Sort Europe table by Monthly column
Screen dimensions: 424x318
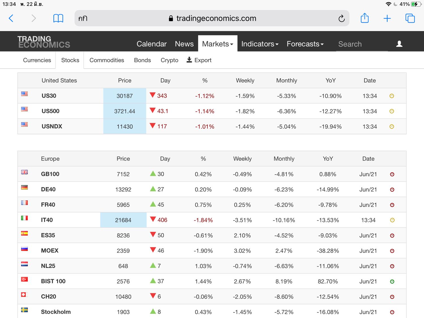click(284, 159)
